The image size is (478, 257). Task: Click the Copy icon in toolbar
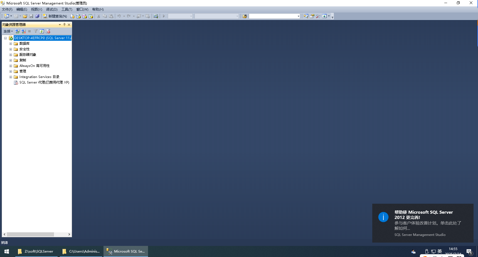105,16
